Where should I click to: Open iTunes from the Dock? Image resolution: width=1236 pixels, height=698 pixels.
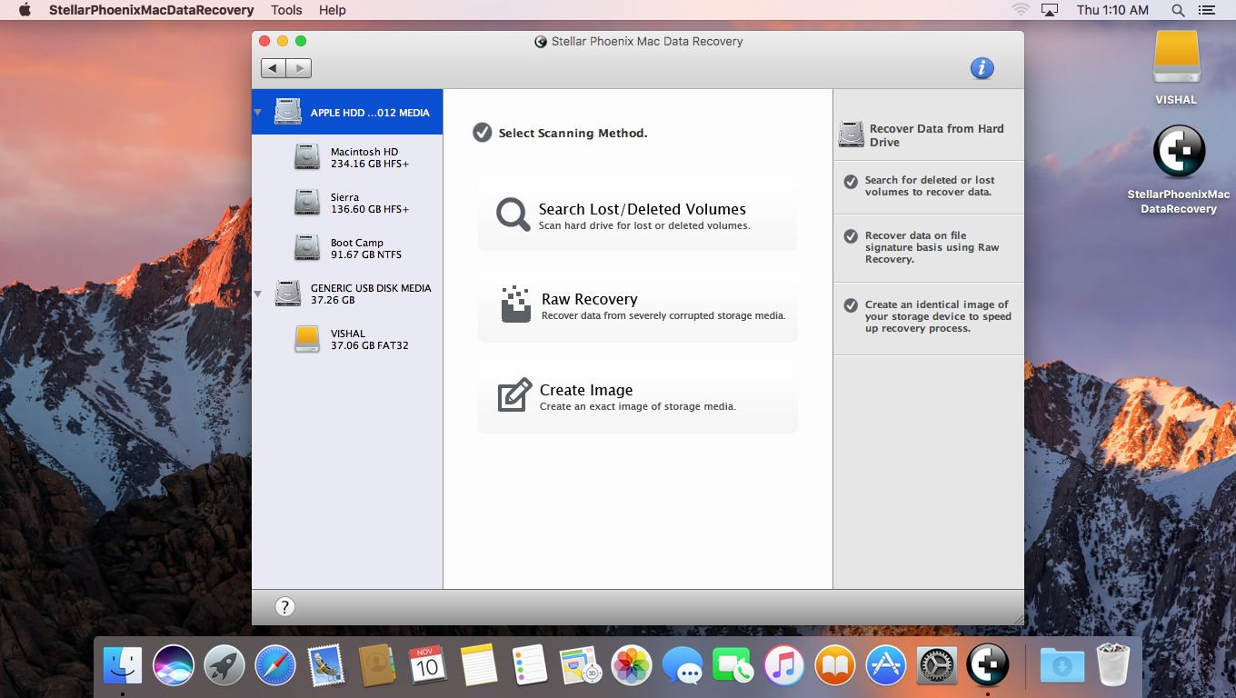[783, 665]
